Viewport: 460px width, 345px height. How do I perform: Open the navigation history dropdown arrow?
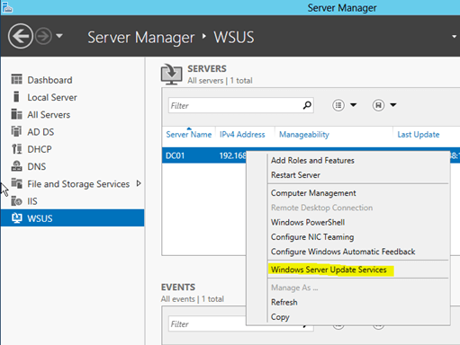(59, 36)
